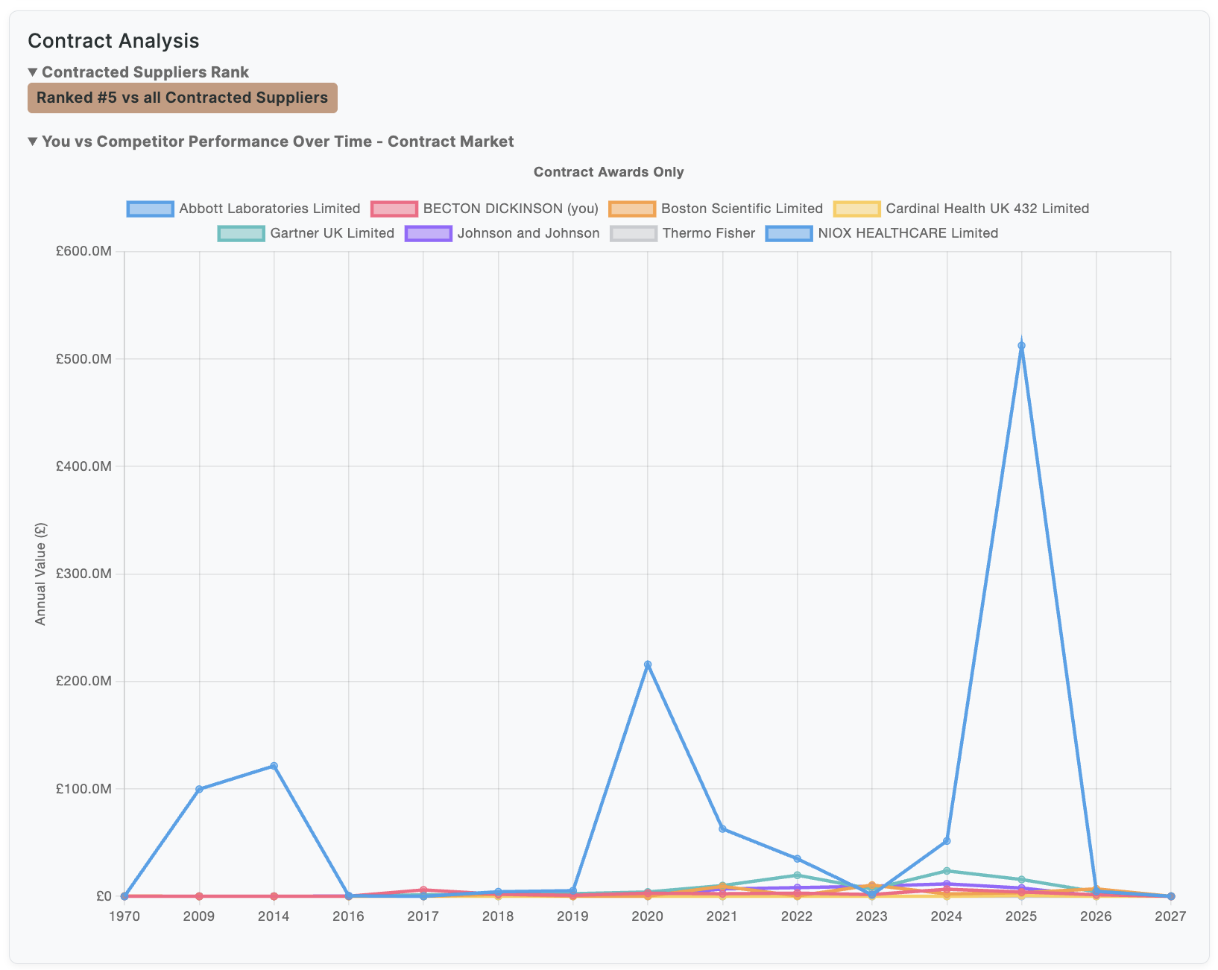The width and height of the screenshot is (1218, 970).
Task: Click the £100.0M y-axis label
Action: coord(83,788)
